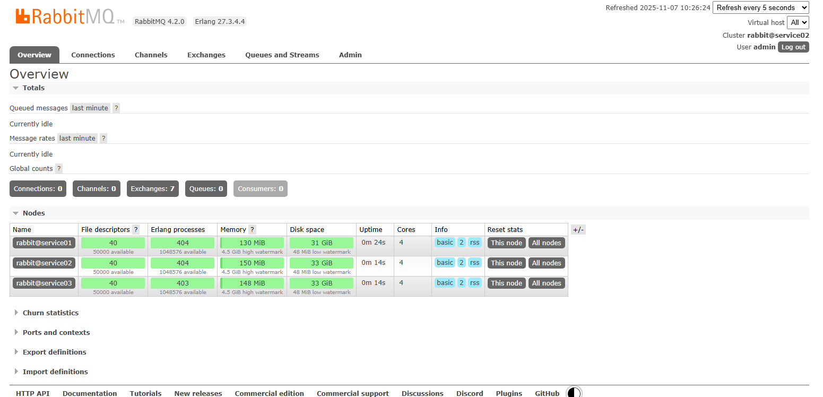Expand the Ports and contexts section
The image size is (823, 397).
[56, 333]
